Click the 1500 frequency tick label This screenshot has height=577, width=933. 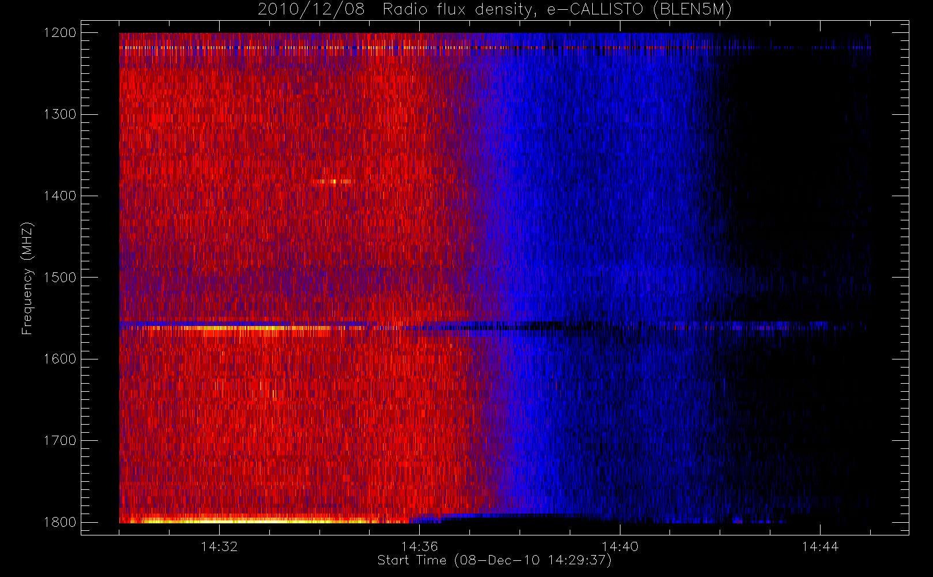[x=60, y=278]
